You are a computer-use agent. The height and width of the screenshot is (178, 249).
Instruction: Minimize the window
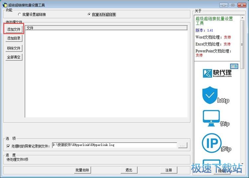point(223,5)
